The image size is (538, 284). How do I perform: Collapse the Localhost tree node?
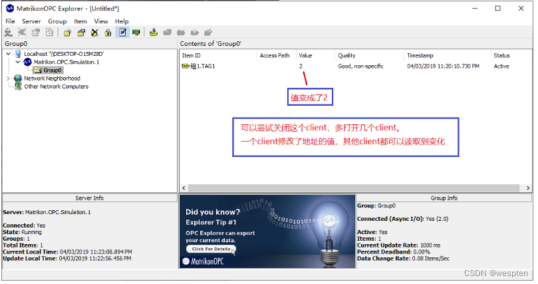[x=8, y=54]
